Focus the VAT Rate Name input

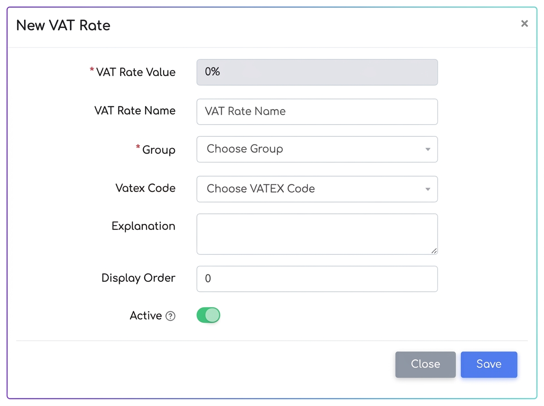coord(317,111)
